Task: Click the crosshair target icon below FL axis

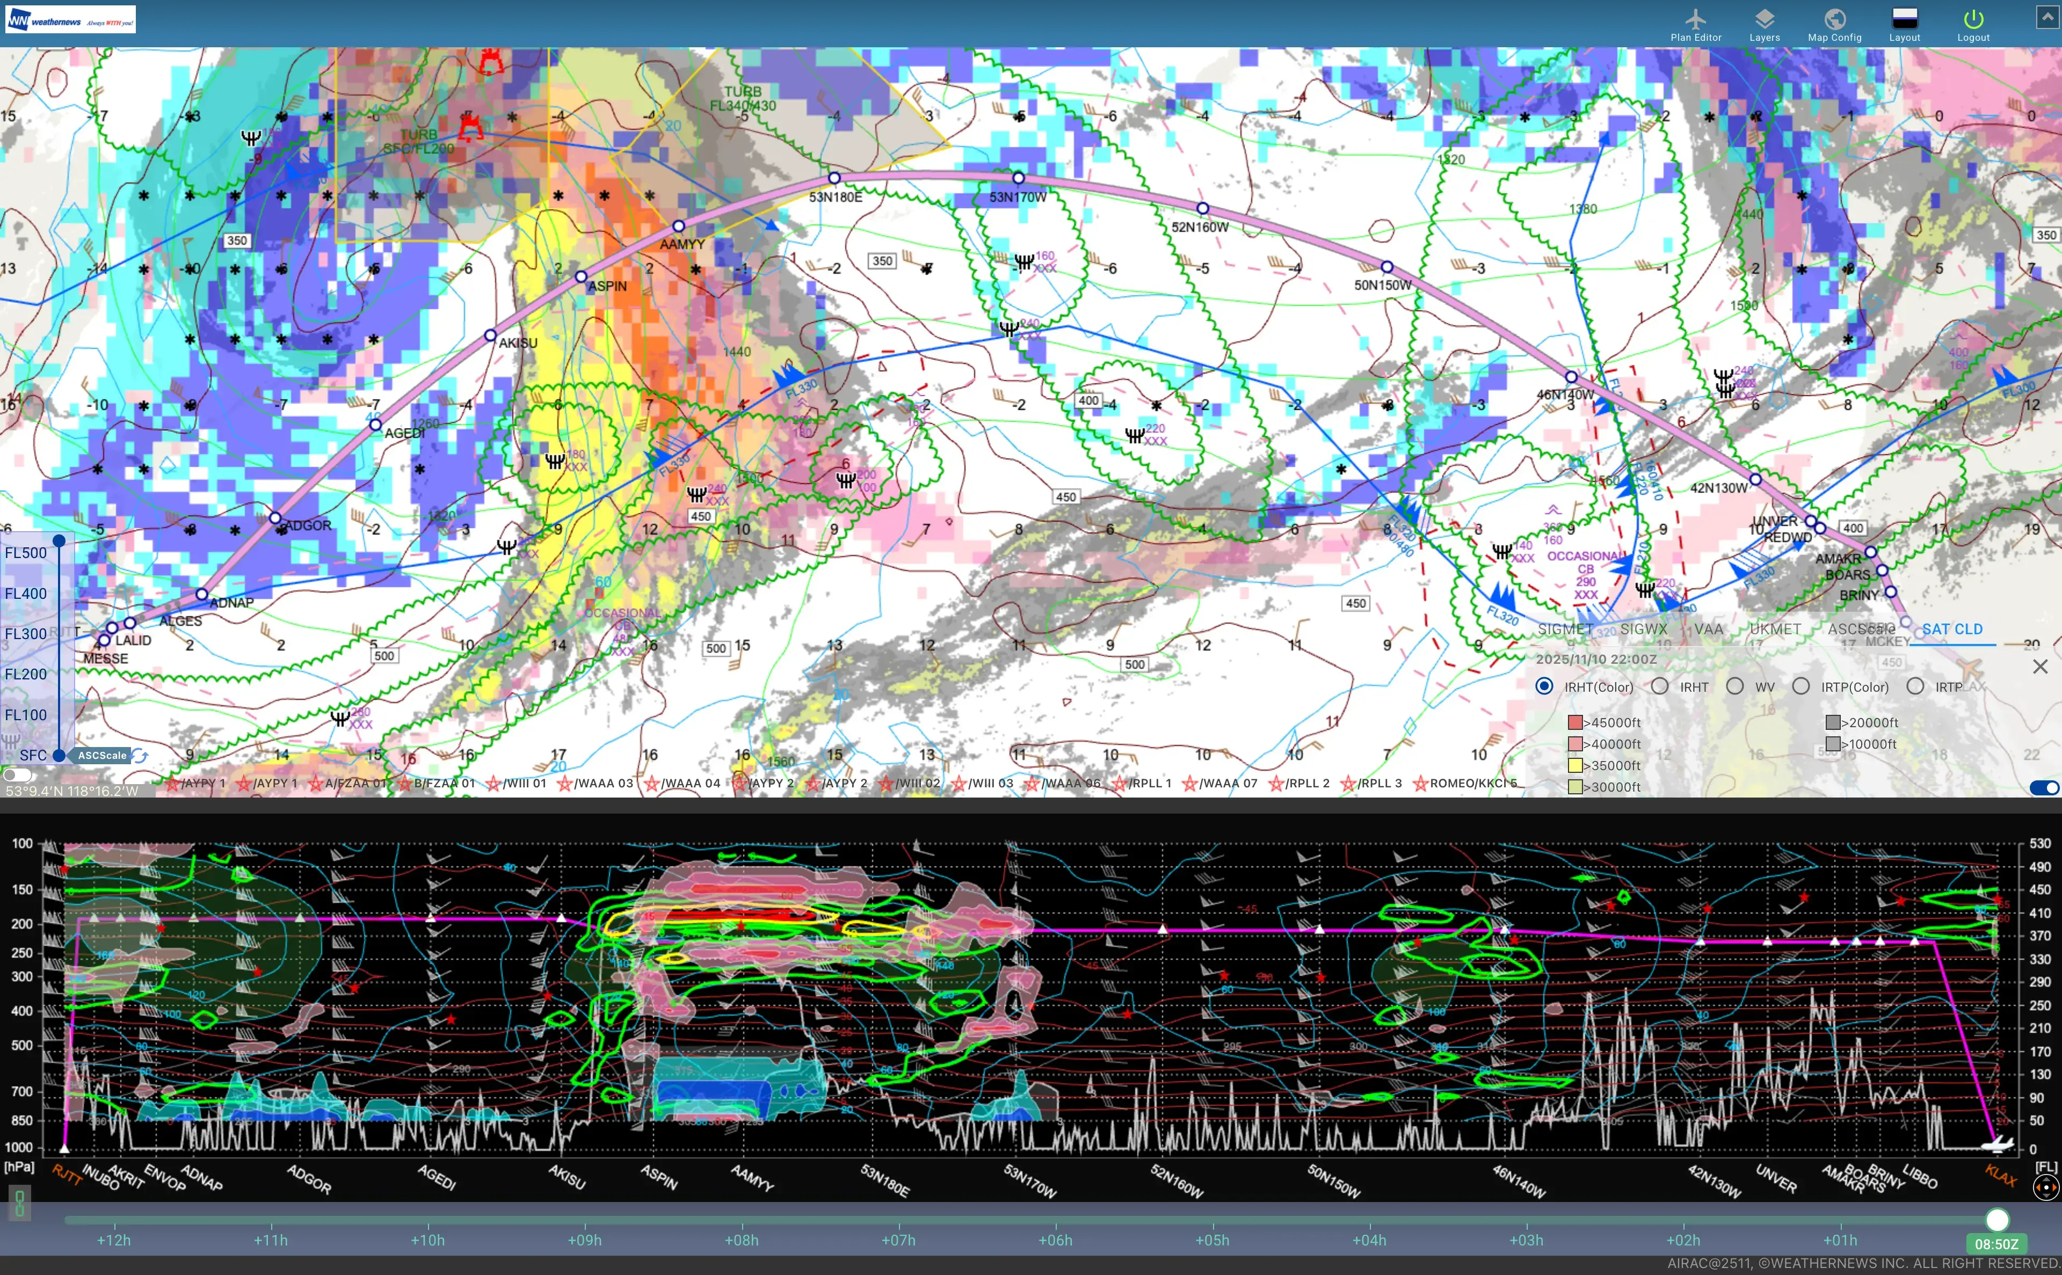Action: pos(2045,1188)
